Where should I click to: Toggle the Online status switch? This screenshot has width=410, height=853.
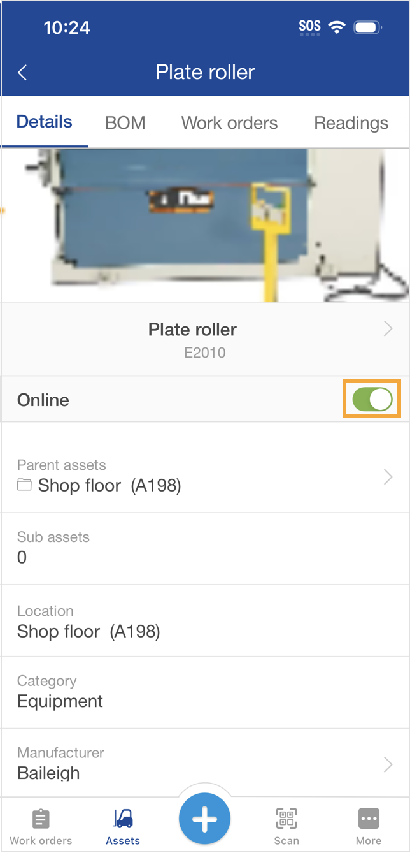click(372, 400)
